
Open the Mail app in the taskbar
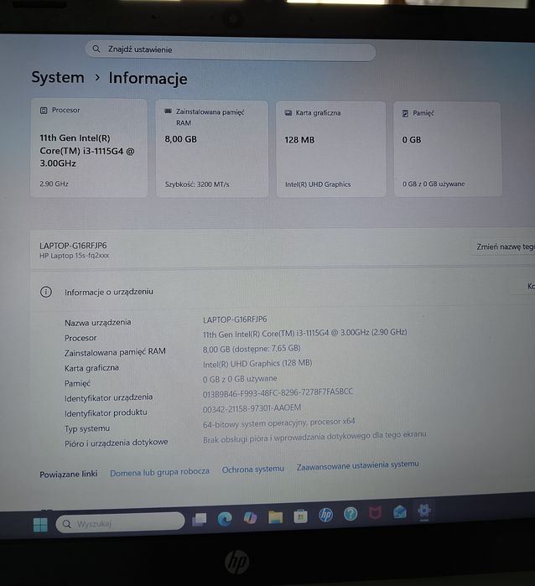click(400, 512)
